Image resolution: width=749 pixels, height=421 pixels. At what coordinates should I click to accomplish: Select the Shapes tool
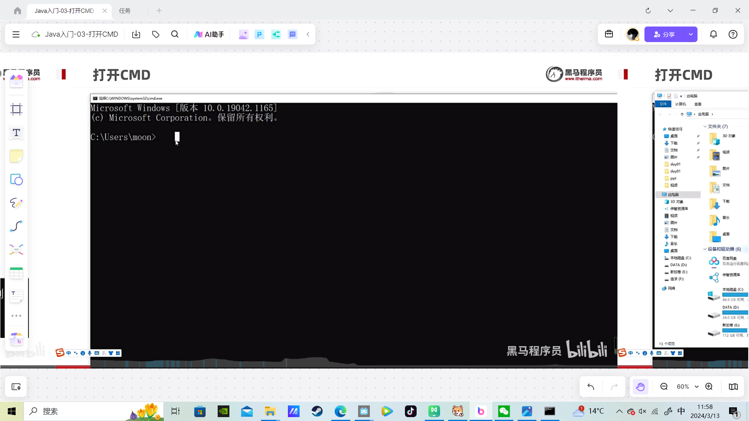(16, 180)
